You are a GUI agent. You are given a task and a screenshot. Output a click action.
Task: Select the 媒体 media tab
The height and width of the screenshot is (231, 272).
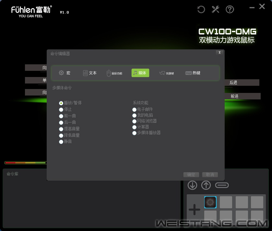tap(140, 73)
